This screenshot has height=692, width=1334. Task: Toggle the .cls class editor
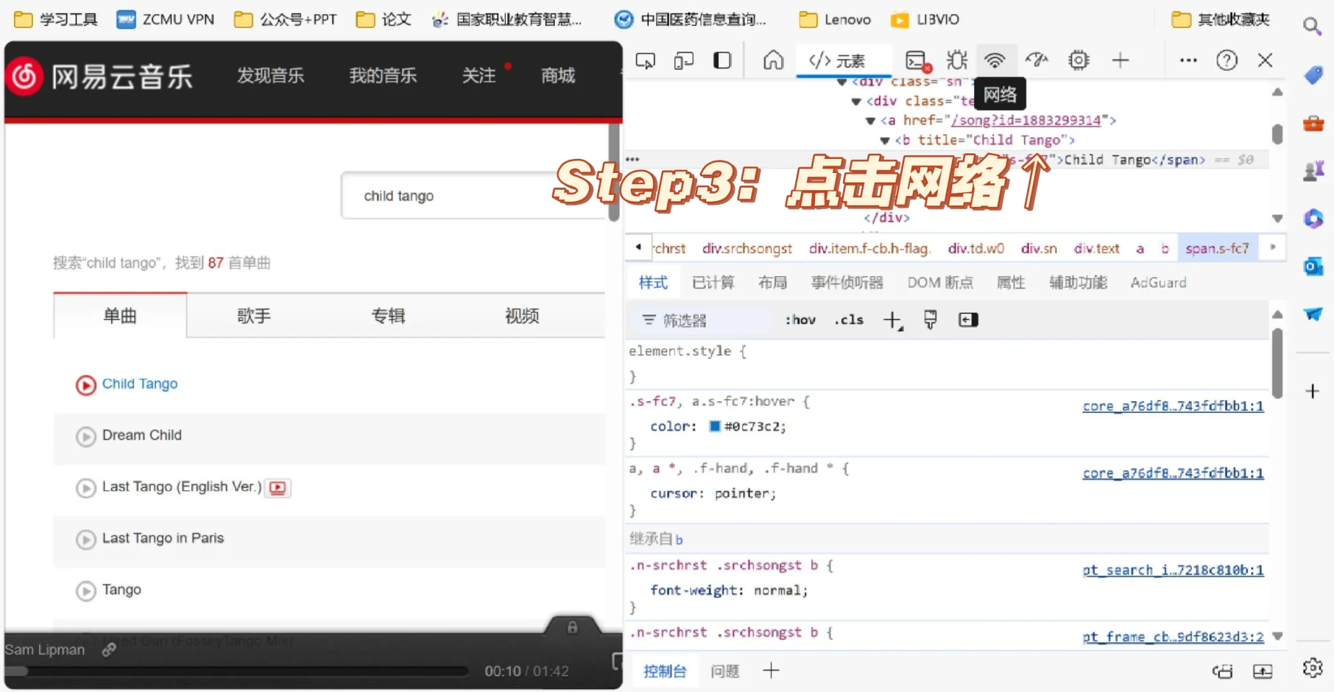(848, 319)
